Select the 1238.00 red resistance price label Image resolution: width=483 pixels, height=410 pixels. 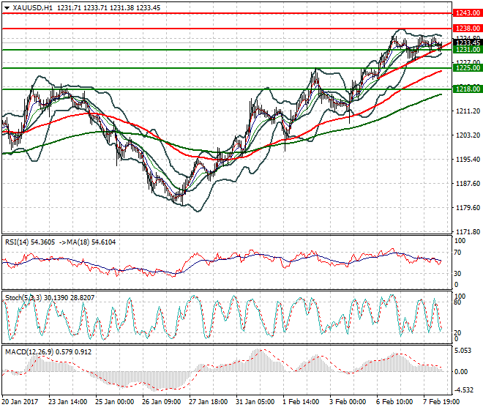click(x=468, y=29)
